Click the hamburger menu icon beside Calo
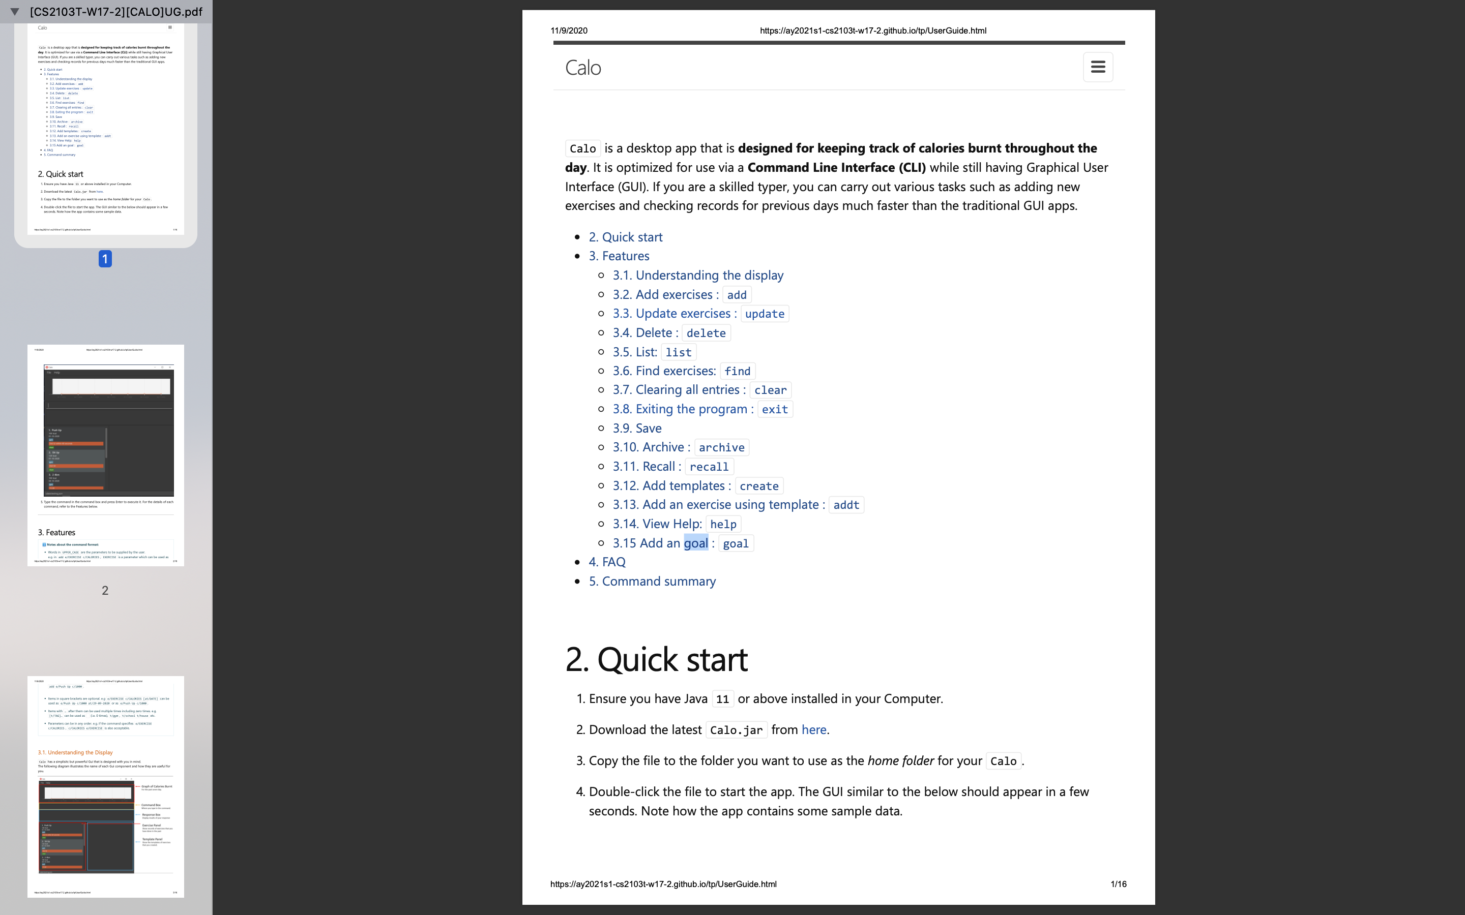Viewport: 1465px width, 915px height. pyautogui.click(x=1098, y=67)
